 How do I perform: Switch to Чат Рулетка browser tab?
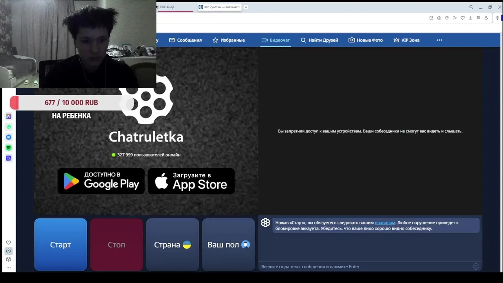(x=219, y=7)
